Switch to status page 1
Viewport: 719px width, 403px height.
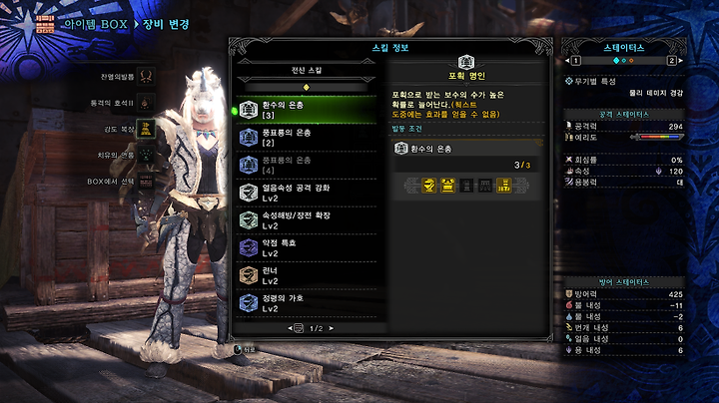[x=576, y=61]
